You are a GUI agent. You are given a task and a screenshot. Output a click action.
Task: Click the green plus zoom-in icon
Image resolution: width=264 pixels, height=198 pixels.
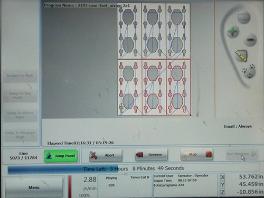point(232,32)
